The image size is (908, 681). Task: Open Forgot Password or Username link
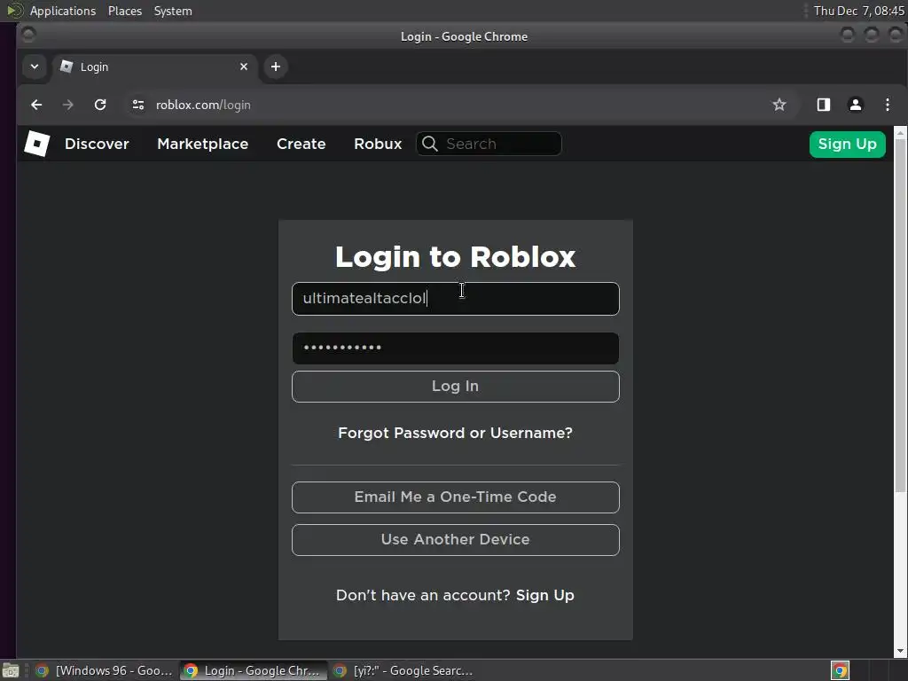click(x=455, y=433)
